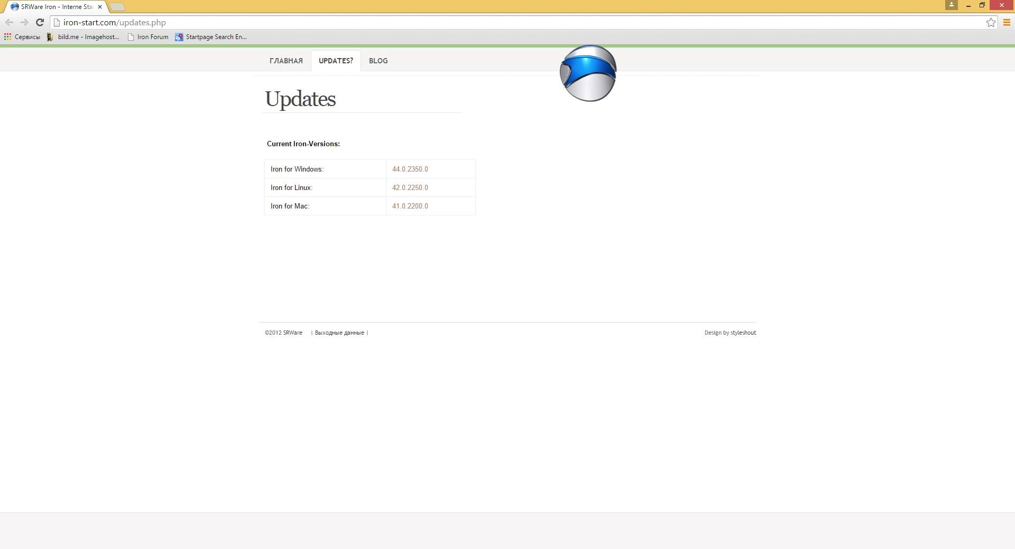This screenshot has width=1015, height=549.
Task: Close the SRWare Iron tab
Action: tap(100, 7)
